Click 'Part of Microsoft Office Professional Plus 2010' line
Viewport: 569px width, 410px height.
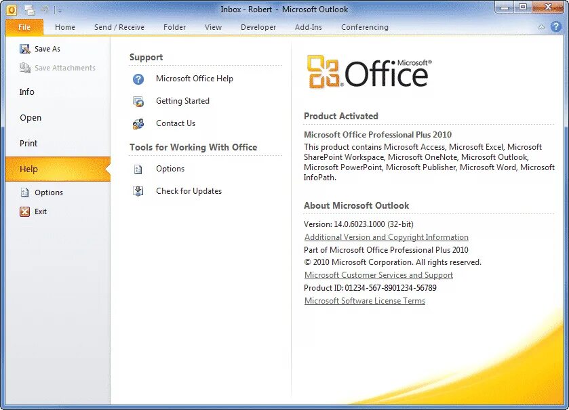tap(386, 250)
